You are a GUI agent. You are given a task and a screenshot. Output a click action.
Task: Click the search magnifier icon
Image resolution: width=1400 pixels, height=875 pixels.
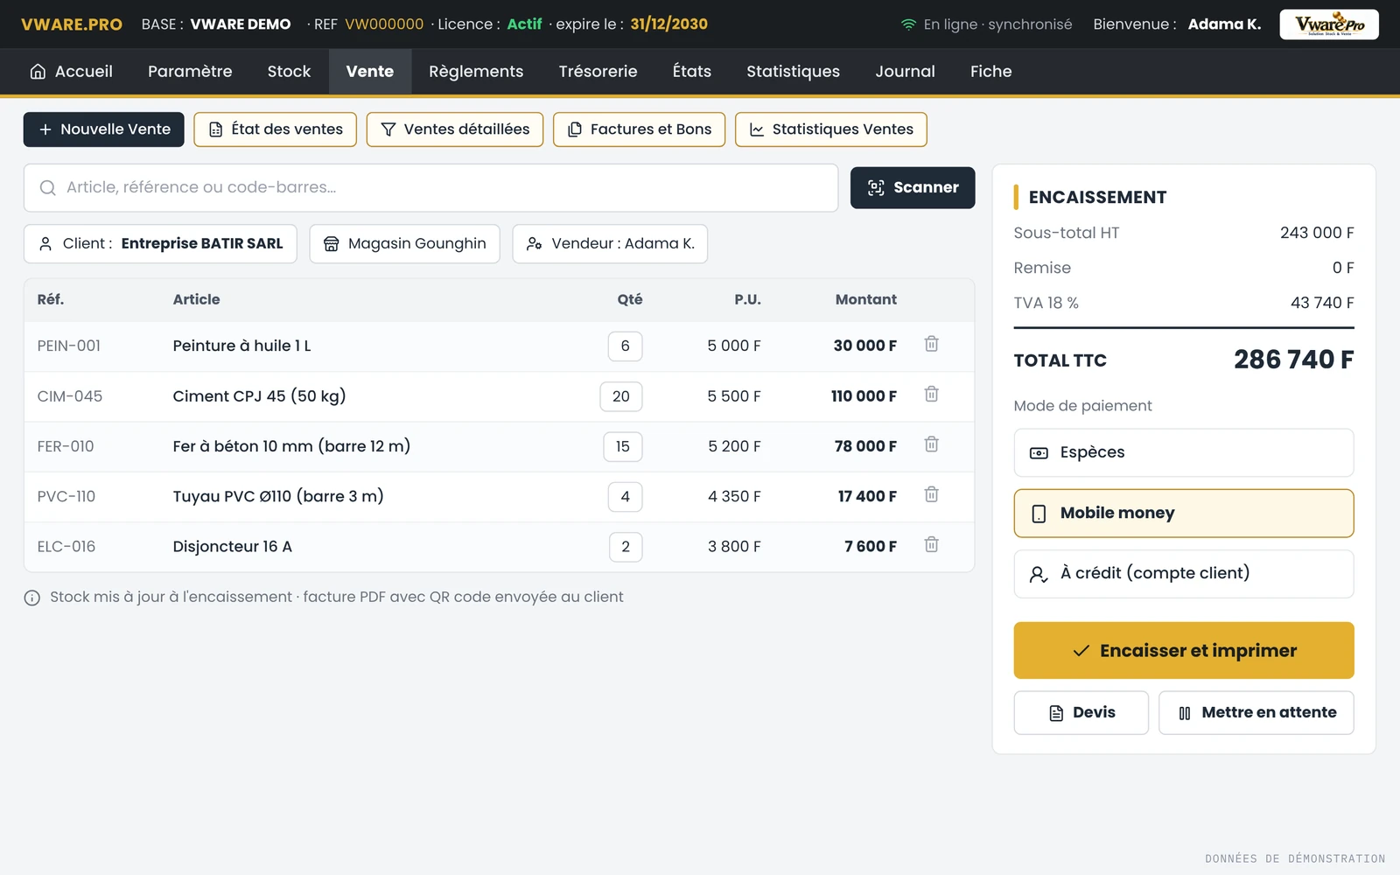point(48,188)
